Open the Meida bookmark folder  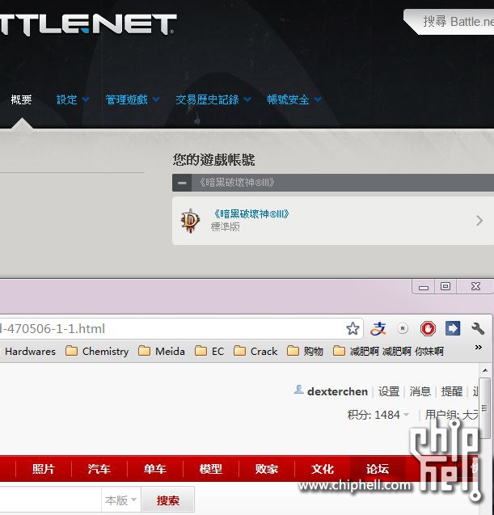click(162, 352)
